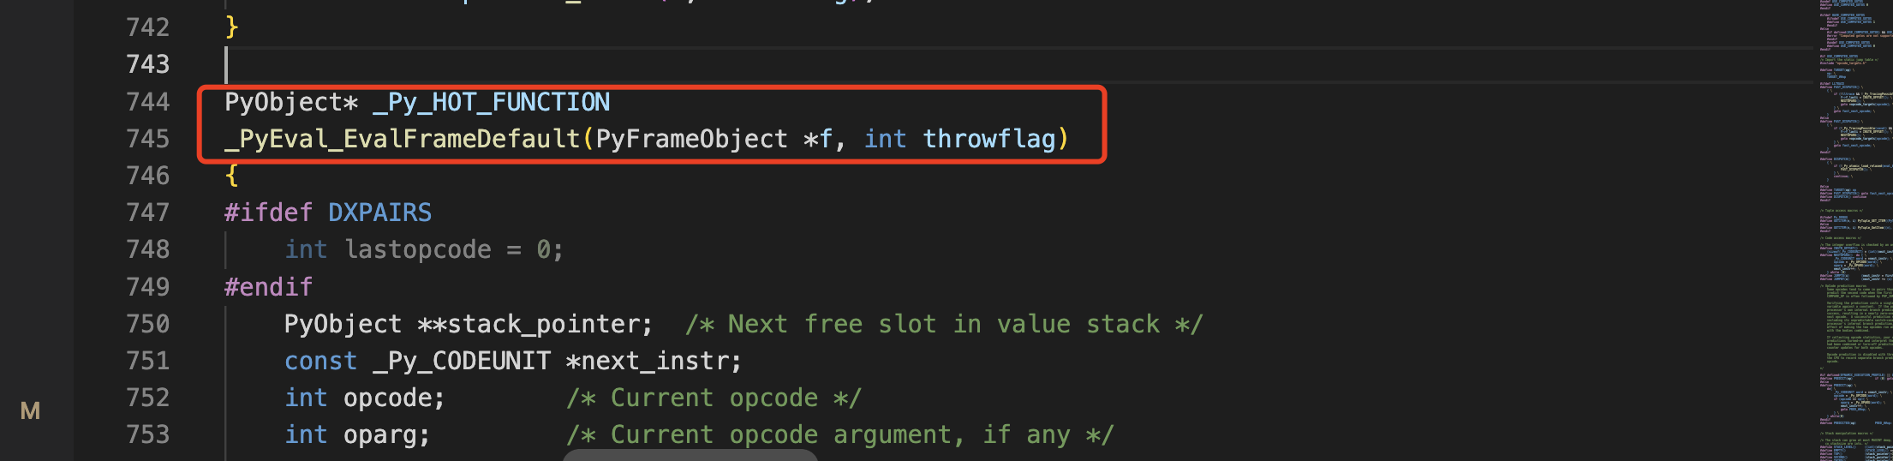The height and width of the screenshot is (461, 1893).
Task: Click the M modified marker in left sidebar
Action: [x=30, y=411]
